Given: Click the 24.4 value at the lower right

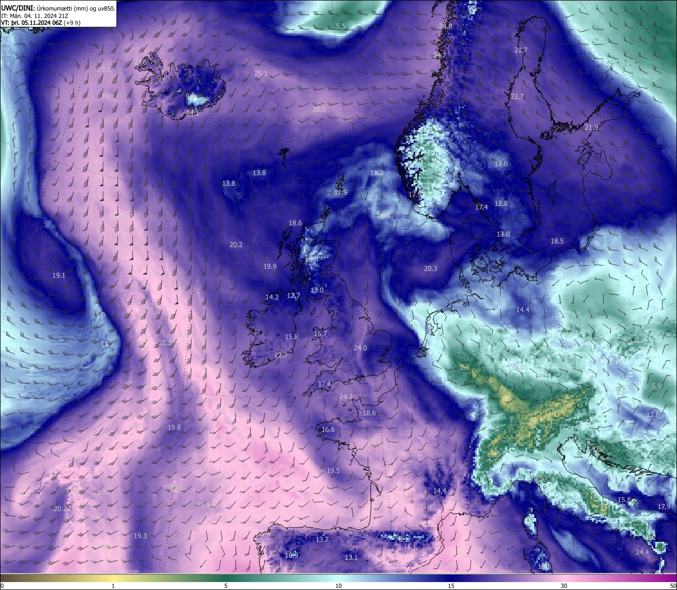Looking at the screenshot, I should coord(642,552).
